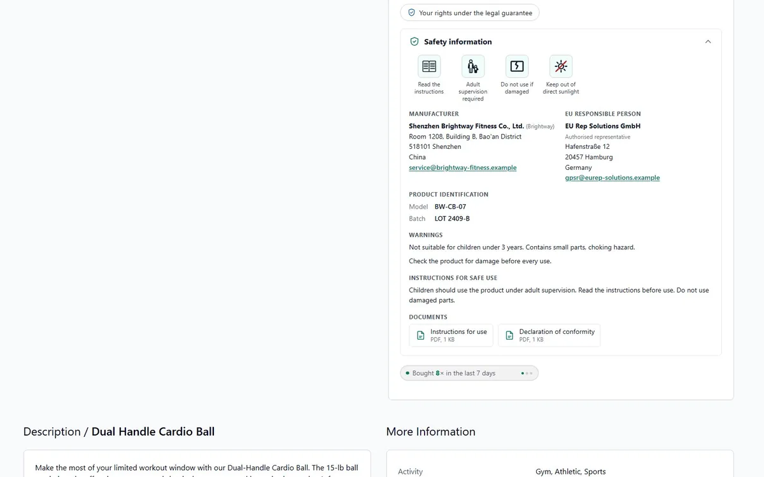This screenshot has width=764, height=477.
Task: Click EU Rep Solutions GmbH name
Action: [603, 127]
